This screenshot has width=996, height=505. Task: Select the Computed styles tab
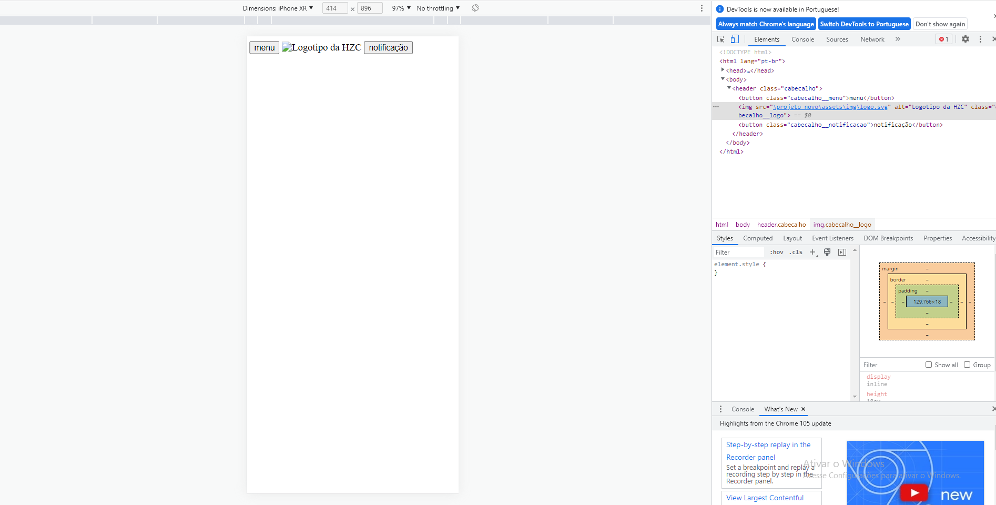pos(758,238)
